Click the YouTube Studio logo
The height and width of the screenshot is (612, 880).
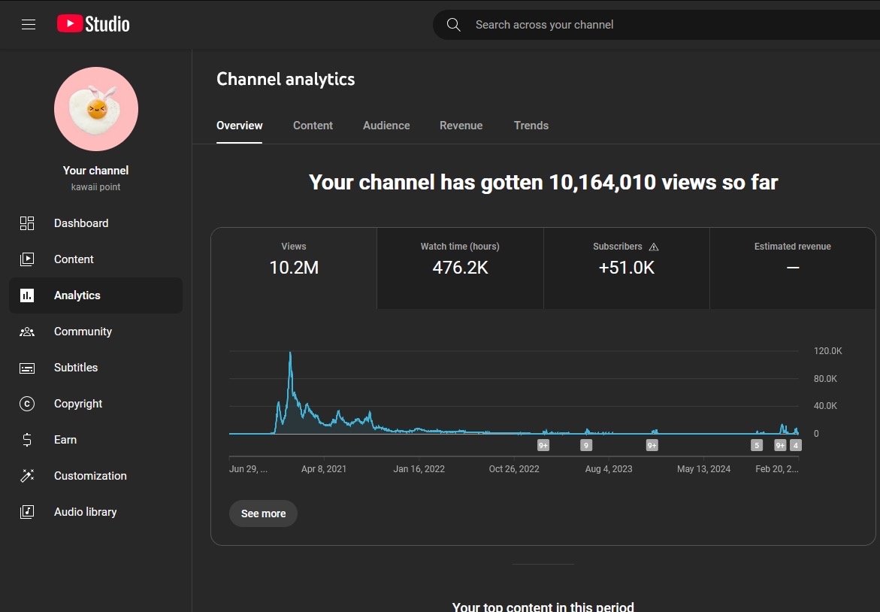[93, 24]
